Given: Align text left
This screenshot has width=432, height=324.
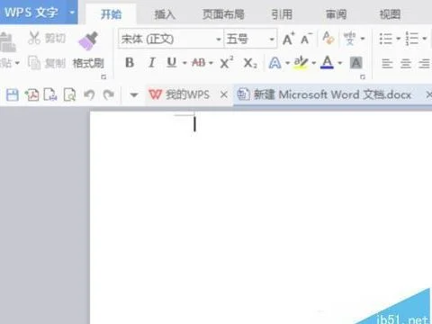Looking at the screenshot, I should (x=387, y=63).
